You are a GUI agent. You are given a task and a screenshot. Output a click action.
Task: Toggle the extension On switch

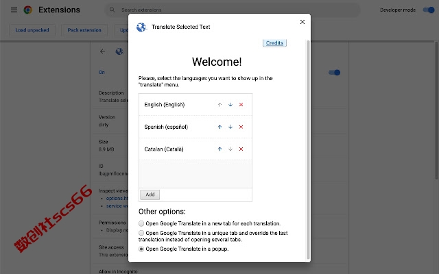coord(334,73)
